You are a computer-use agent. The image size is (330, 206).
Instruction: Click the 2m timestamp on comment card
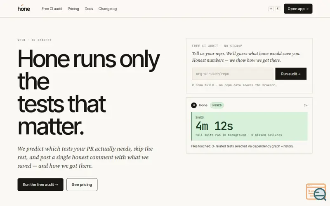click(x=306, y=105)
